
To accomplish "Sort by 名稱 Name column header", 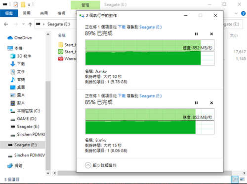I will pyautogui.click(x=62, y=35).
